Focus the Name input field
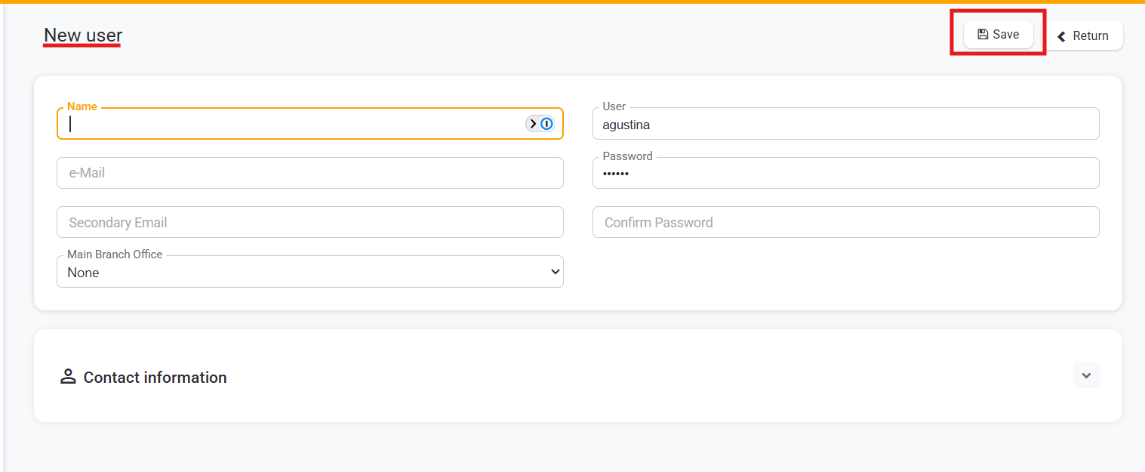1145x472 pixels. [294, 125]
